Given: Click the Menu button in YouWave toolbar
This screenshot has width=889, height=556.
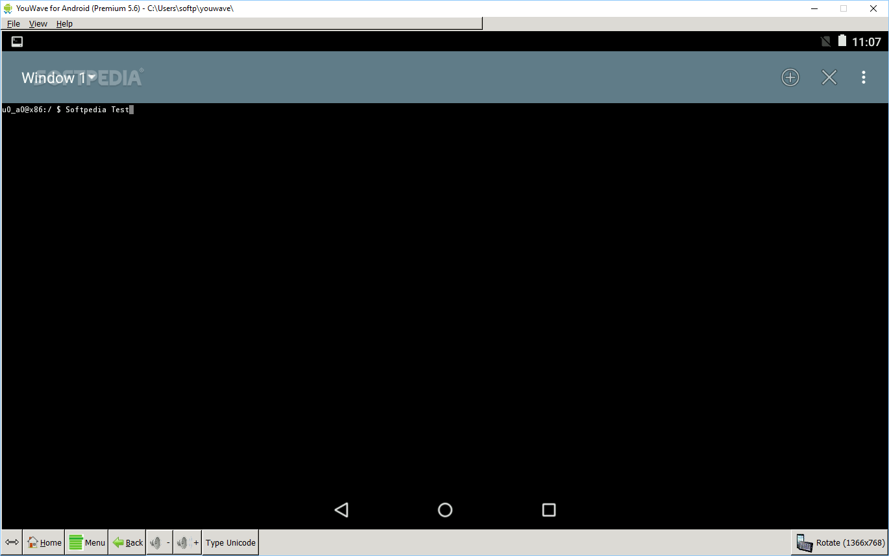Looking at the screenshot, I should tap(87, 542).
